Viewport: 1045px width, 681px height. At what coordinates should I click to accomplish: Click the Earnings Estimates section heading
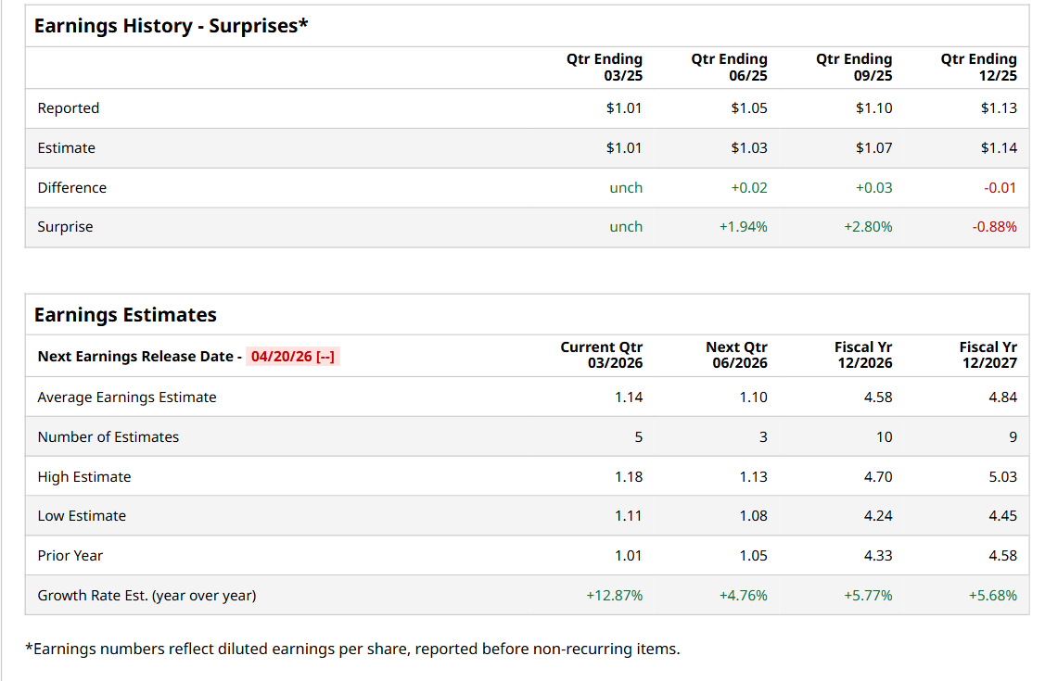tap(125, 315)
